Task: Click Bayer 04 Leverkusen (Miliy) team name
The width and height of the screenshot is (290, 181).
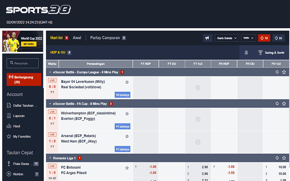Action: (83, 82)
